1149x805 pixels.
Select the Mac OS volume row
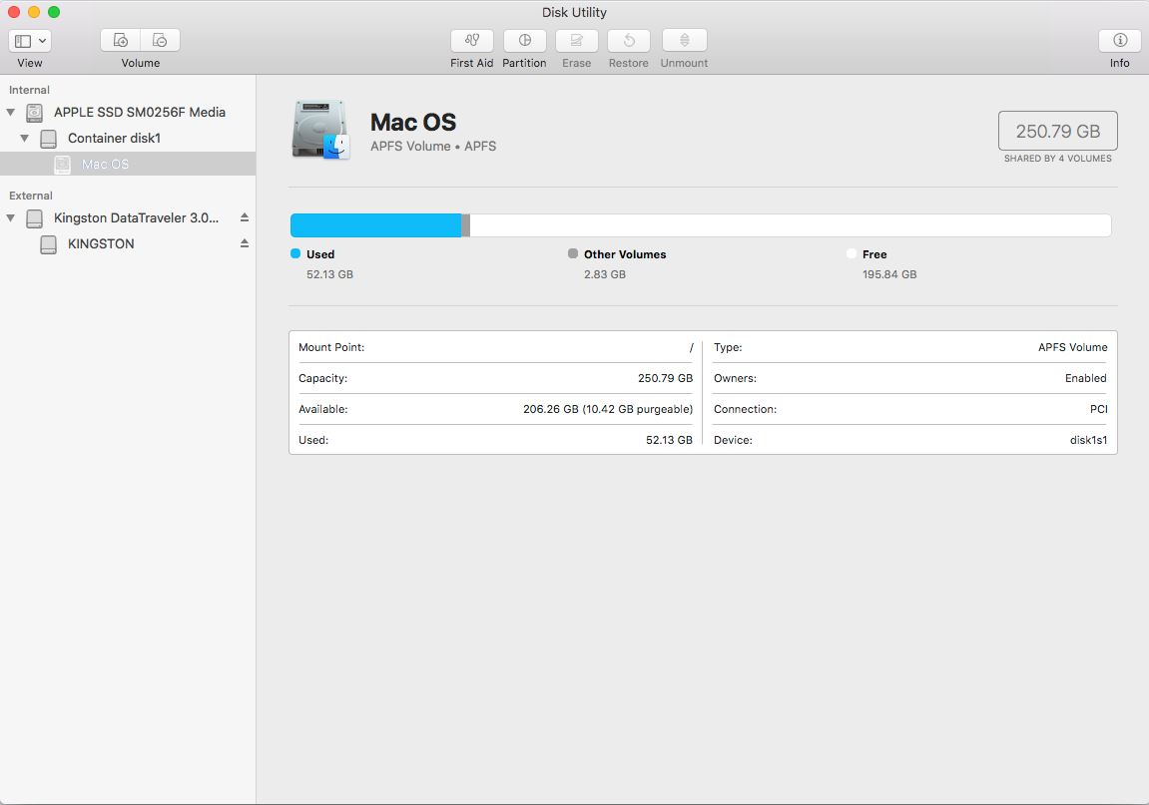point(128,164)
